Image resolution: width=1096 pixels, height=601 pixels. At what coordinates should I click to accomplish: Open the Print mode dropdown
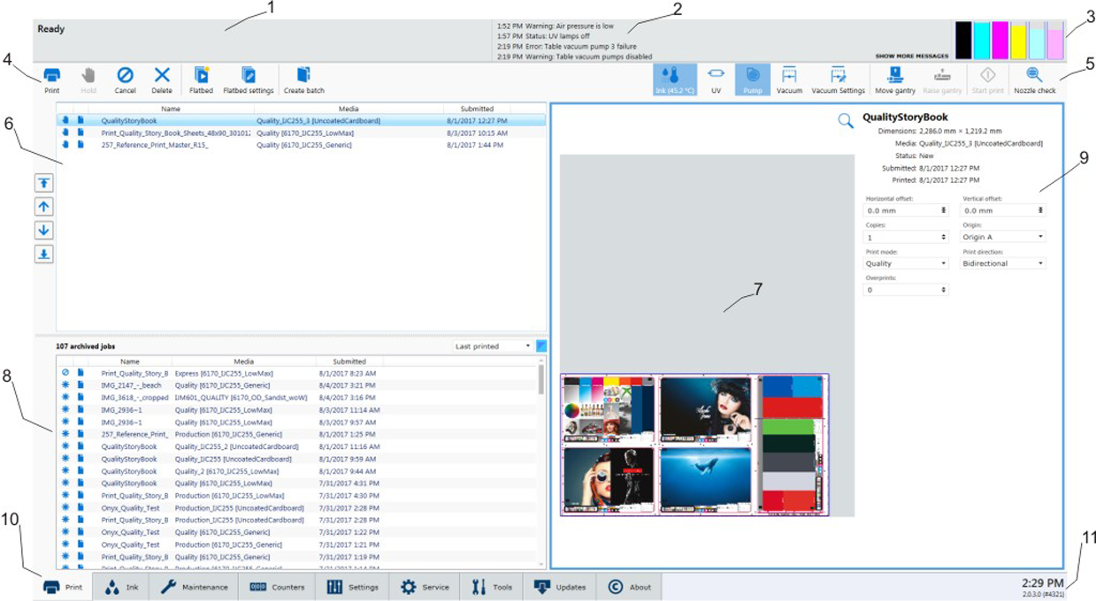[907, 263]
